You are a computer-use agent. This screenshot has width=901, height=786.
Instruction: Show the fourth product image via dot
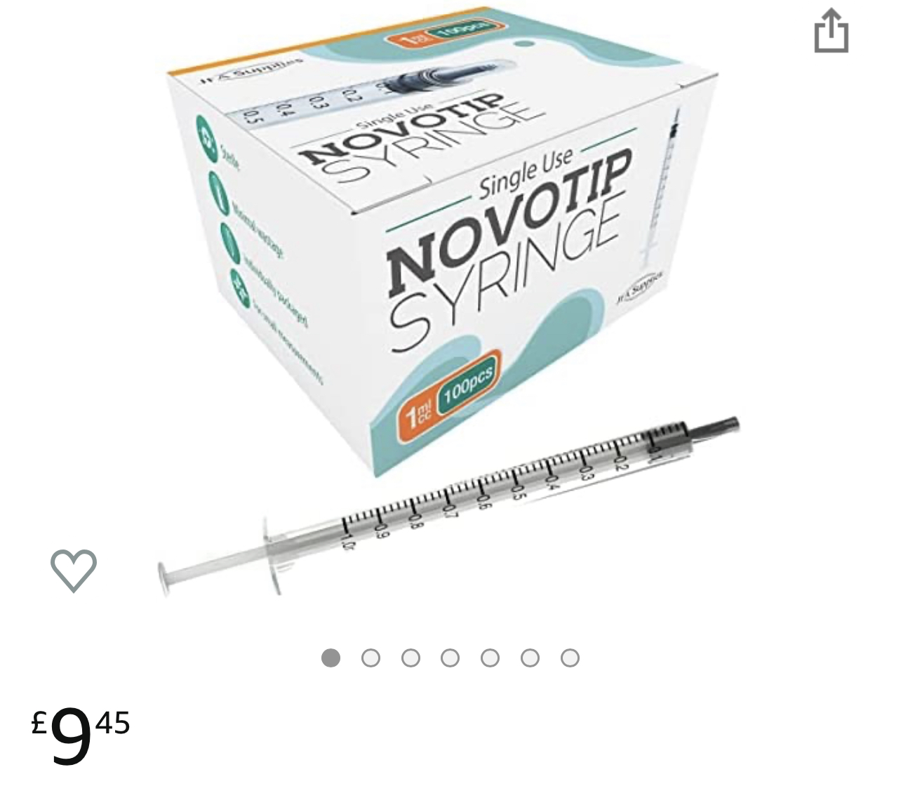coord(451,658)
